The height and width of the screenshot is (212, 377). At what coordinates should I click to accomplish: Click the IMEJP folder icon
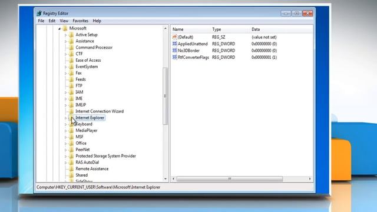click(x=71, y=105)
